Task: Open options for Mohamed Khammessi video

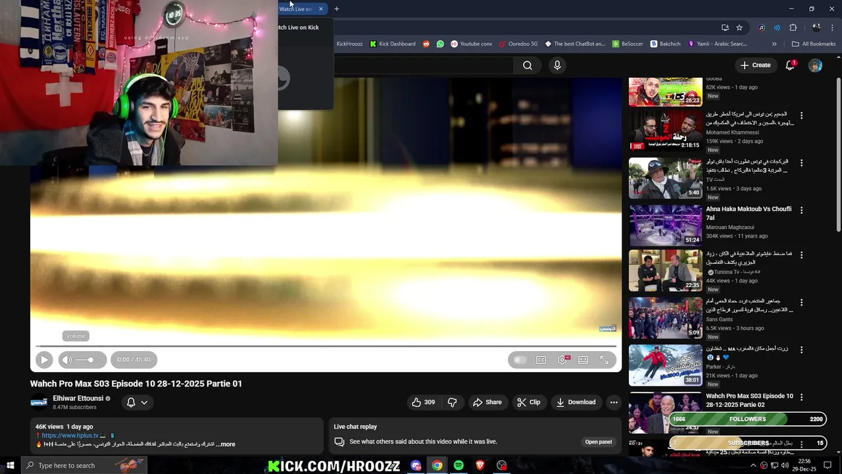Action: point(801,115)
